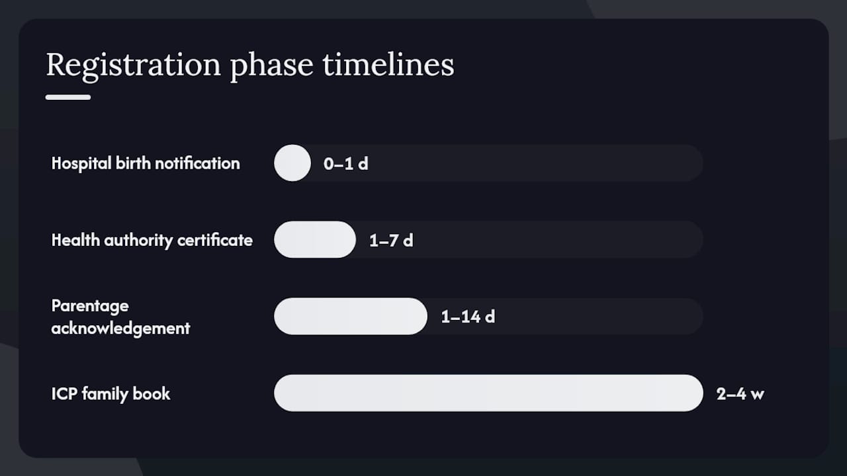The width and height of the screenshot is (847, 476).
Task: Click the filled bar for Parentage acknowledgement
Action: point(351,316)
